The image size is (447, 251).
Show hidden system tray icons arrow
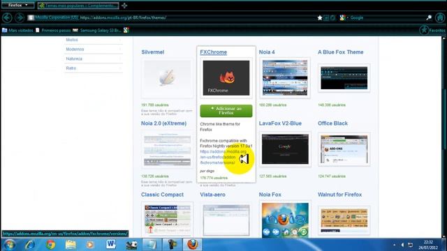pyautogui.click(x=394, y=245)
